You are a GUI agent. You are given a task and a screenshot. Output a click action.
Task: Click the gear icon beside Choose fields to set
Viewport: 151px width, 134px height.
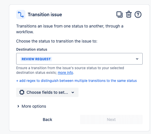pos(22,92)
